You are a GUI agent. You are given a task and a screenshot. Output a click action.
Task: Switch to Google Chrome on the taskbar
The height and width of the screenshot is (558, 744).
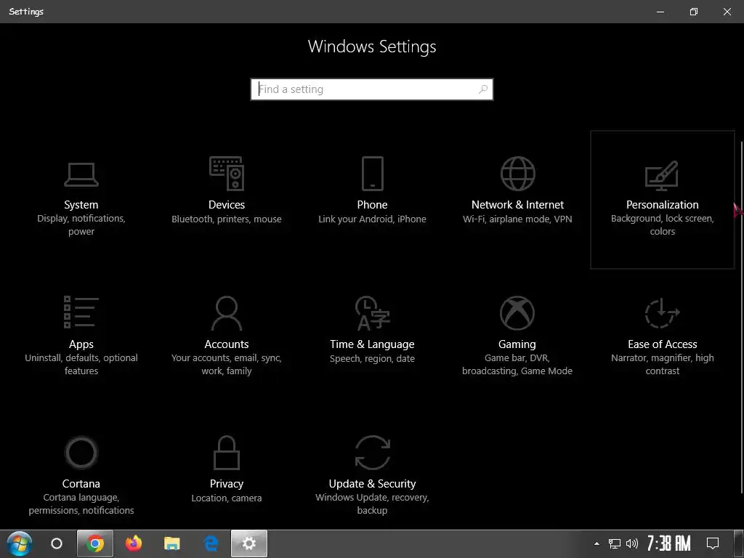[95, 543]
